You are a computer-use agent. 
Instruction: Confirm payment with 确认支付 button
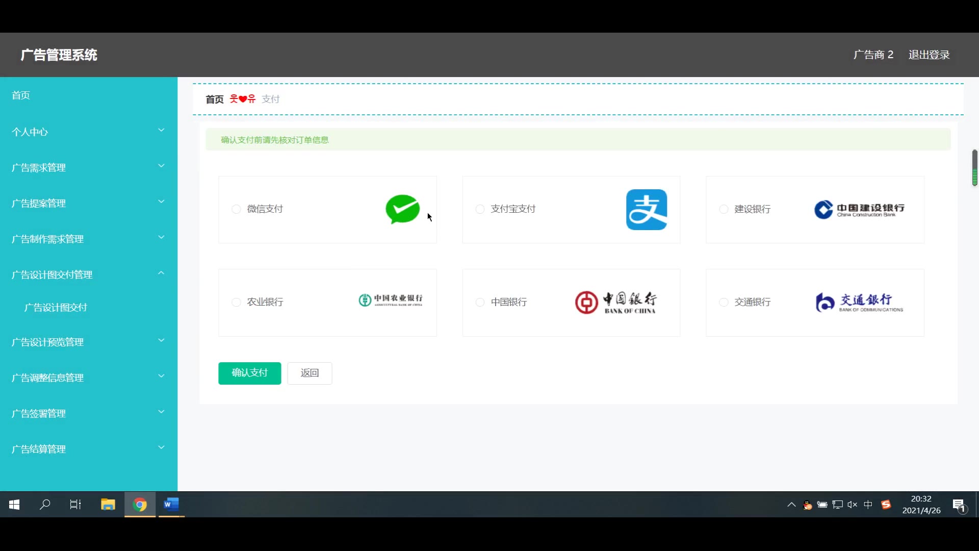[250, 373]
